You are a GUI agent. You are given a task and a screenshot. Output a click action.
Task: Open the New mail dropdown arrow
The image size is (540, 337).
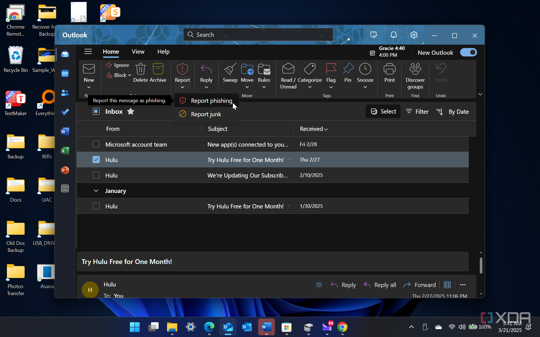[x=89, y=87]
